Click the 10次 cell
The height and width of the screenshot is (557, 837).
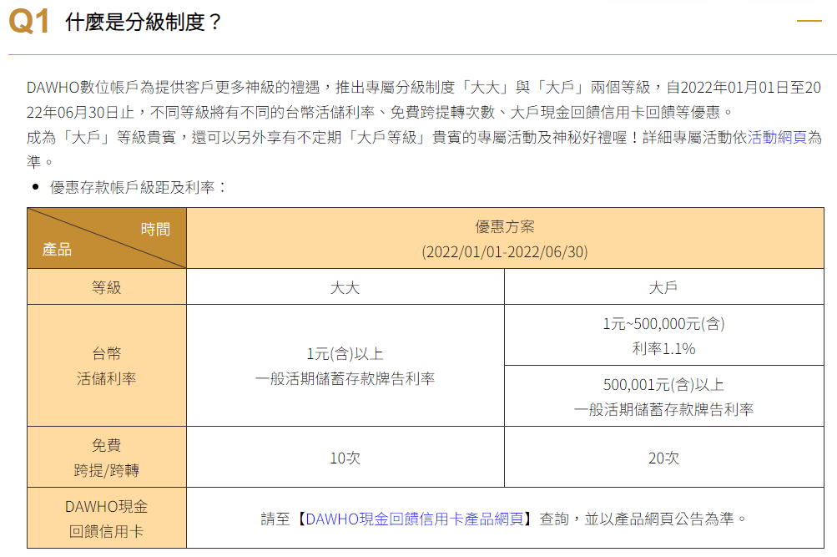[345, 458]
